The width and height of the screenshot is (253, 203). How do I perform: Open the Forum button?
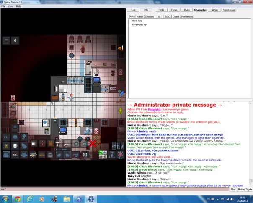click(174, 10)
